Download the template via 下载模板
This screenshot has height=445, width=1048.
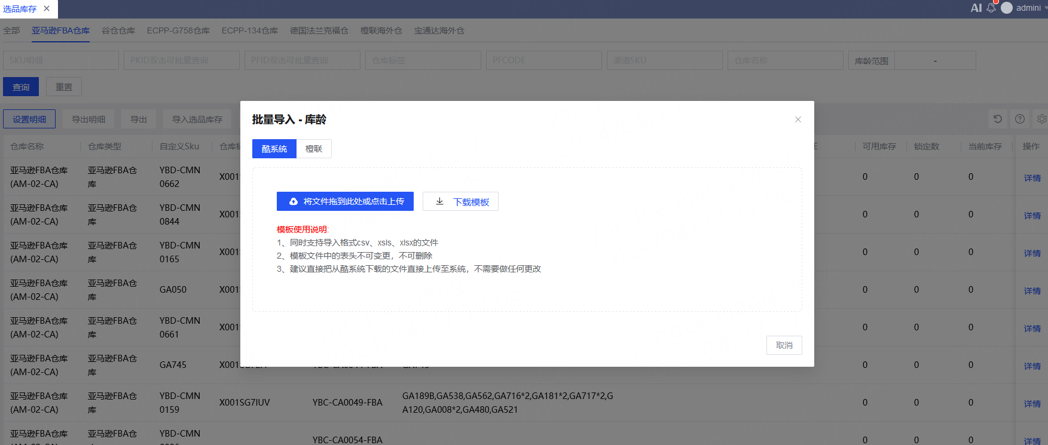[460, 201]
